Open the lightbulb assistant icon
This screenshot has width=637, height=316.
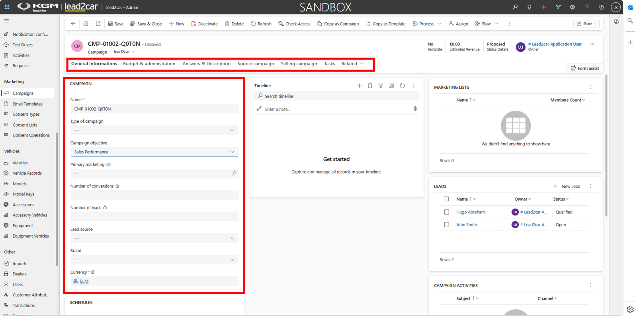pyautogui.click(x=530, y=7)
